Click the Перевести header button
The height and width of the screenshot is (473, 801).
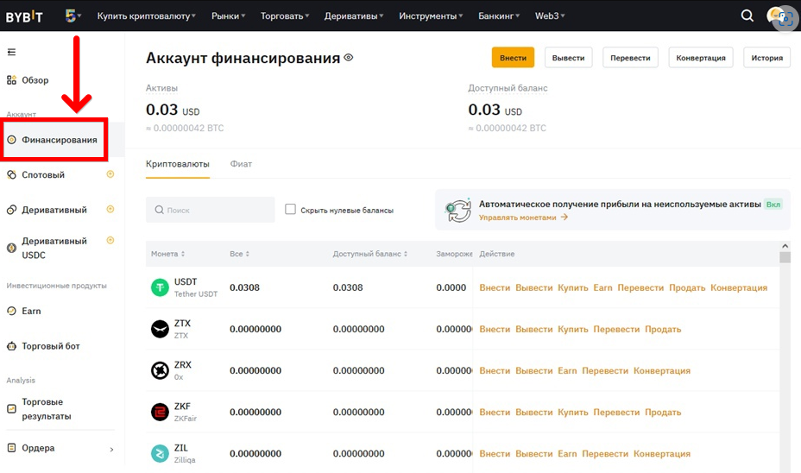630,58
